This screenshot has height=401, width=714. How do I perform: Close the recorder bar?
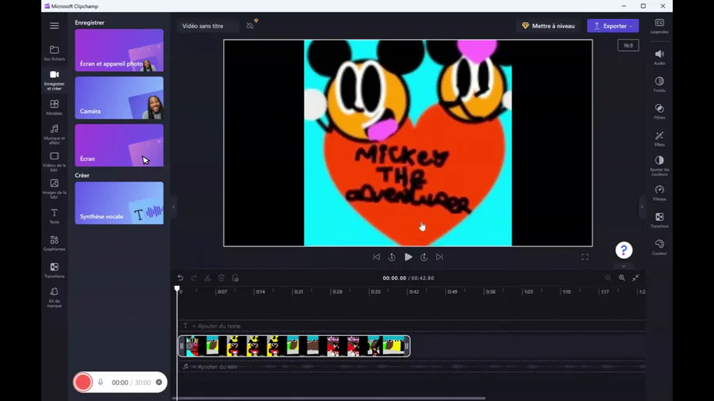click(x=159, y=382)
